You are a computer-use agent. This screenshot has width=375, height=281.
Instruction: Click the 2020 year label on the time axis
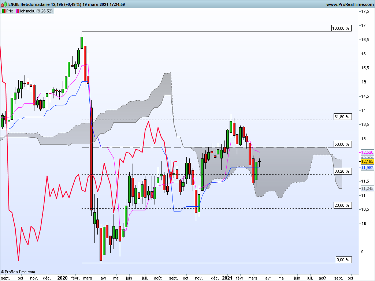62,278
